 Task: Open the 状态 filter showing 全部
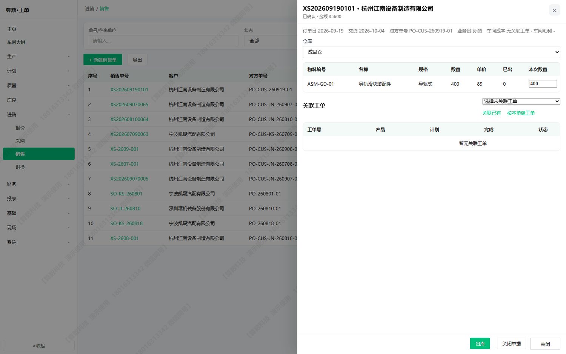coord(270,41)
